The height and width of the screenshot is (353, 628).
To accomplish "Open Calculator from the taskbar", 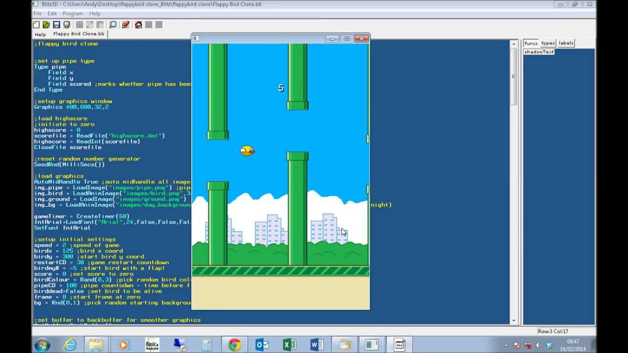I will (x=207, y=345).
